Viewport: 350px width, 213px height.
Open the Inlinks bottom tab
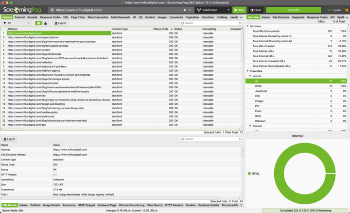tap(23, 205)
